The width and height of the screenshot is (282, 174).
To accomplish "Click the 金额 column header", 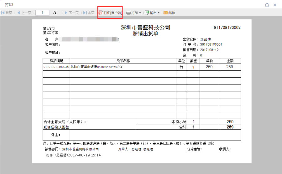I will pos(230,61).
